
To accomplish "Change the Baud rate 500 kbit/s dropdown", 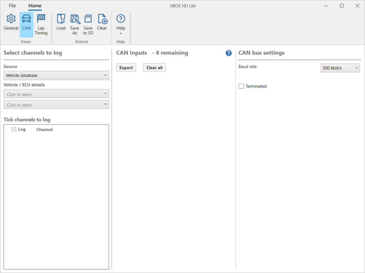I will [340, 68].
